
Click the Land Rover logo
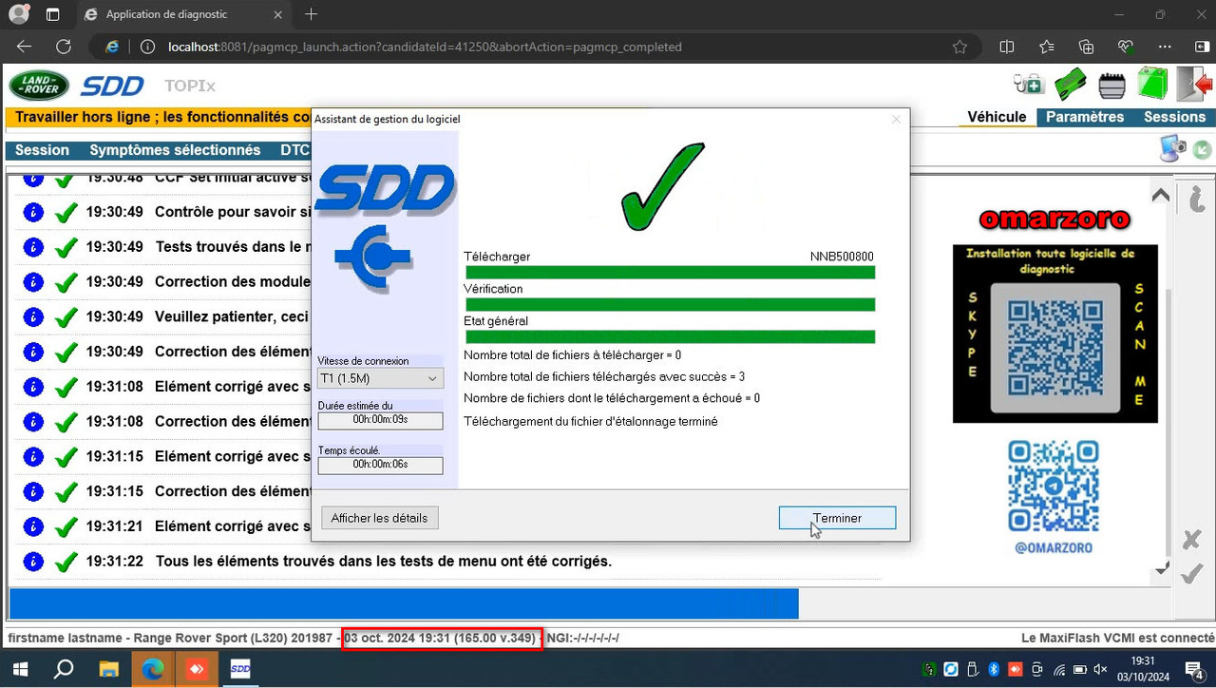[x=39, y=86]
